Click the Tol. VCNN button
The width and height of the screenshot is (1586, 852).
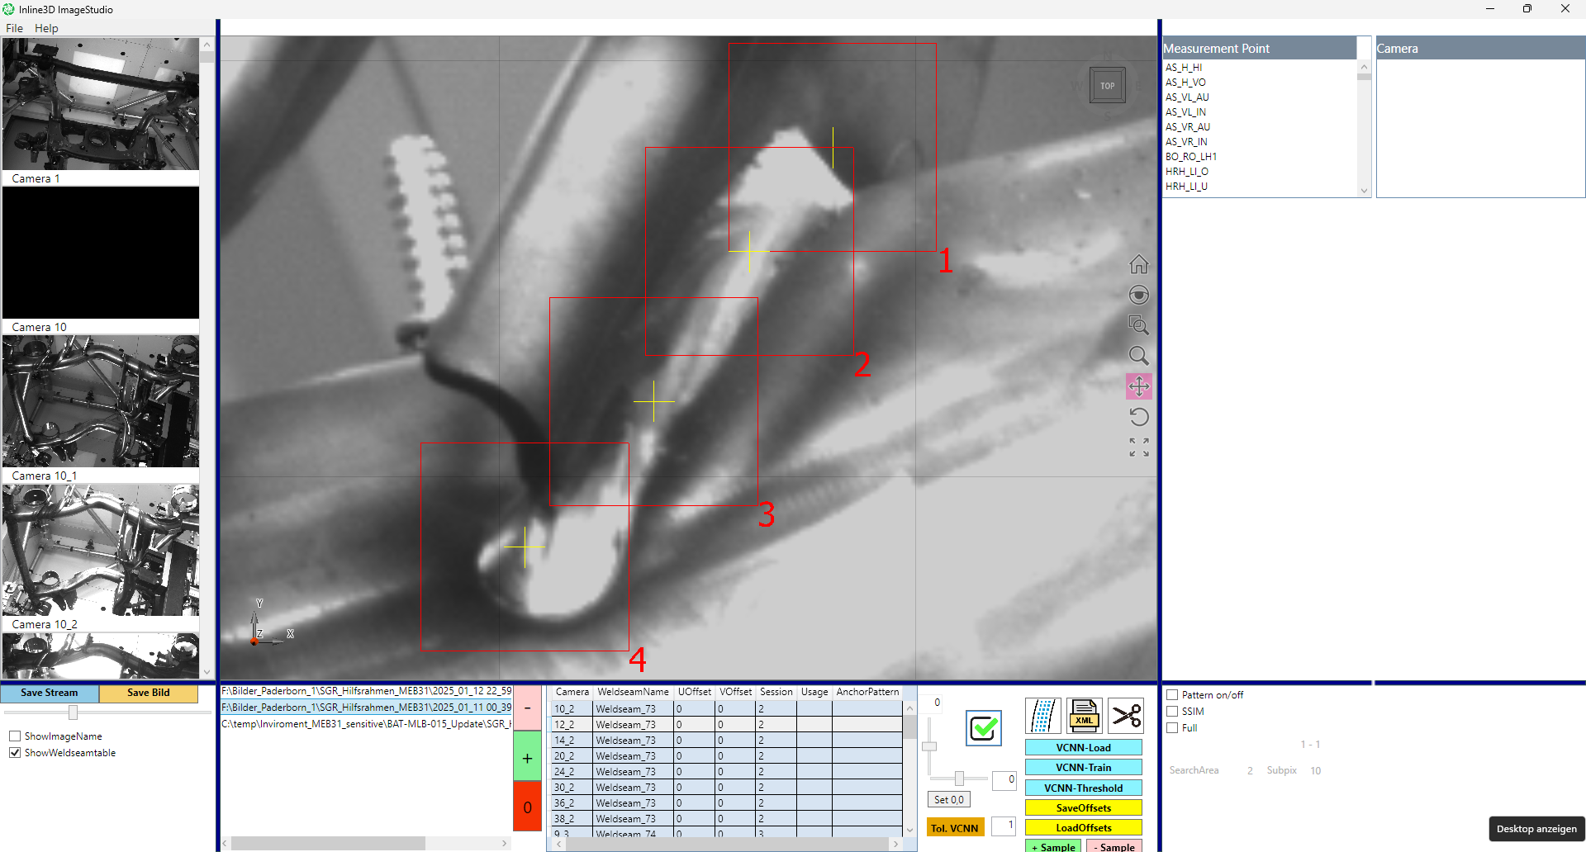click(955, 828)
